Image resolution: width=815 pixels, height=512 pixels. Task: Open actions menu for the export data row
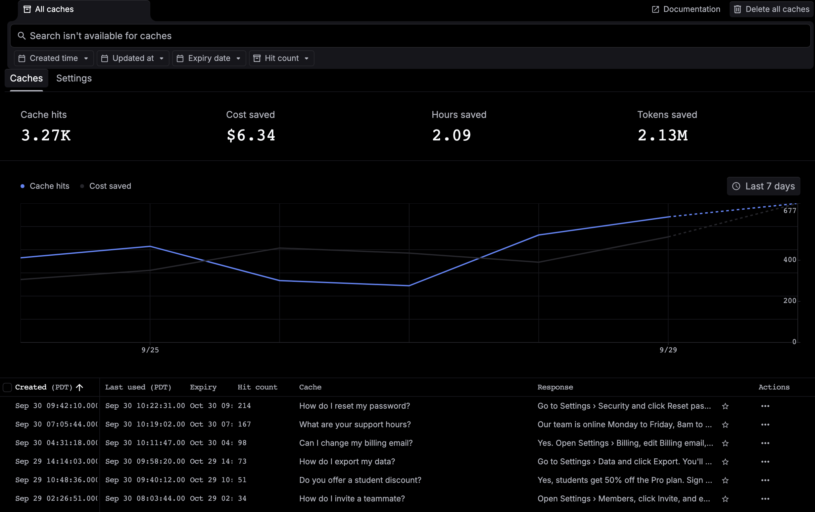tap(765, 462)
